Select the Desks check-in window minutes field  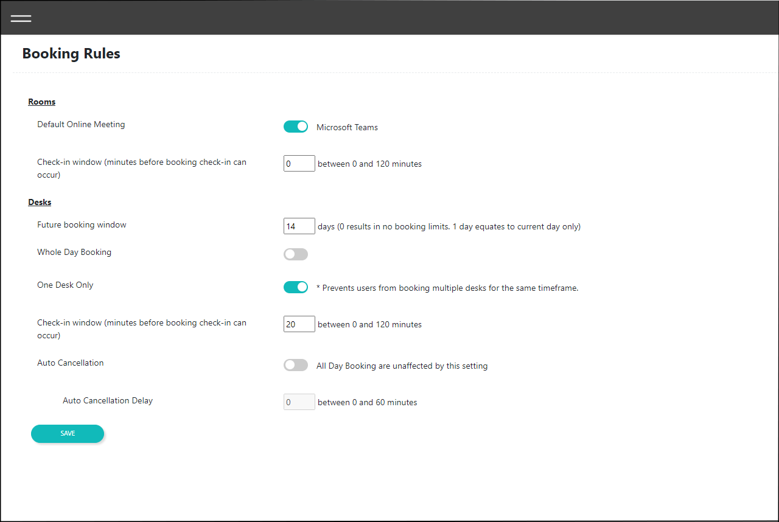pos(299,324)
